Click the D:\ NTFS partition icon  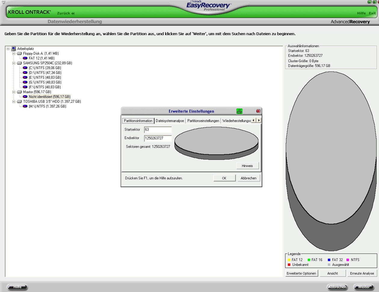(x=25, y=73)
